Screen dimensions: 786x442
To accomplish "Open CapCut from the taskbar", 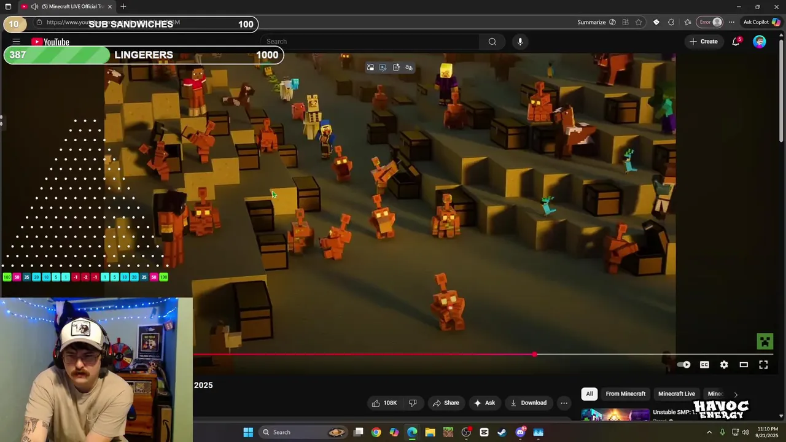I will [x=484, y=432].
